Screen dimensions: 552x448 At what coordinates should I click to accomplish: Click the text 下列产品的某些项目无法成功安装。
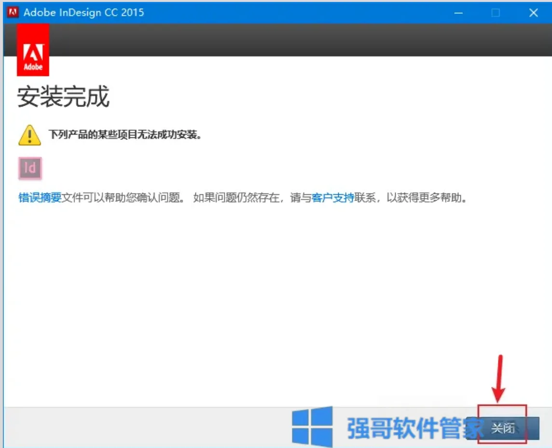pos(125,135)
